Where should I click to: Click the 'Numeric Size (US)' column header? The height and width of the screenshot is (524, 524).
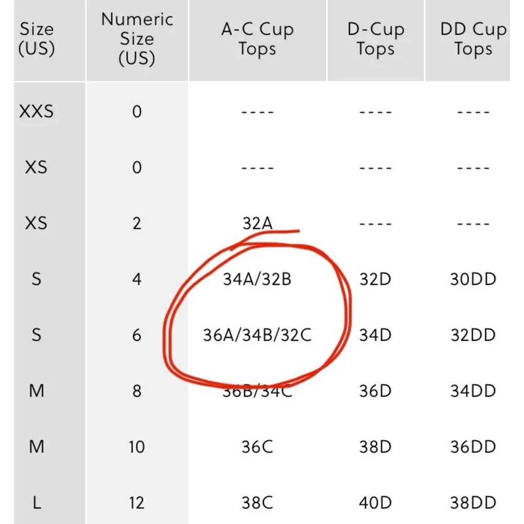(x=137, y=39)
